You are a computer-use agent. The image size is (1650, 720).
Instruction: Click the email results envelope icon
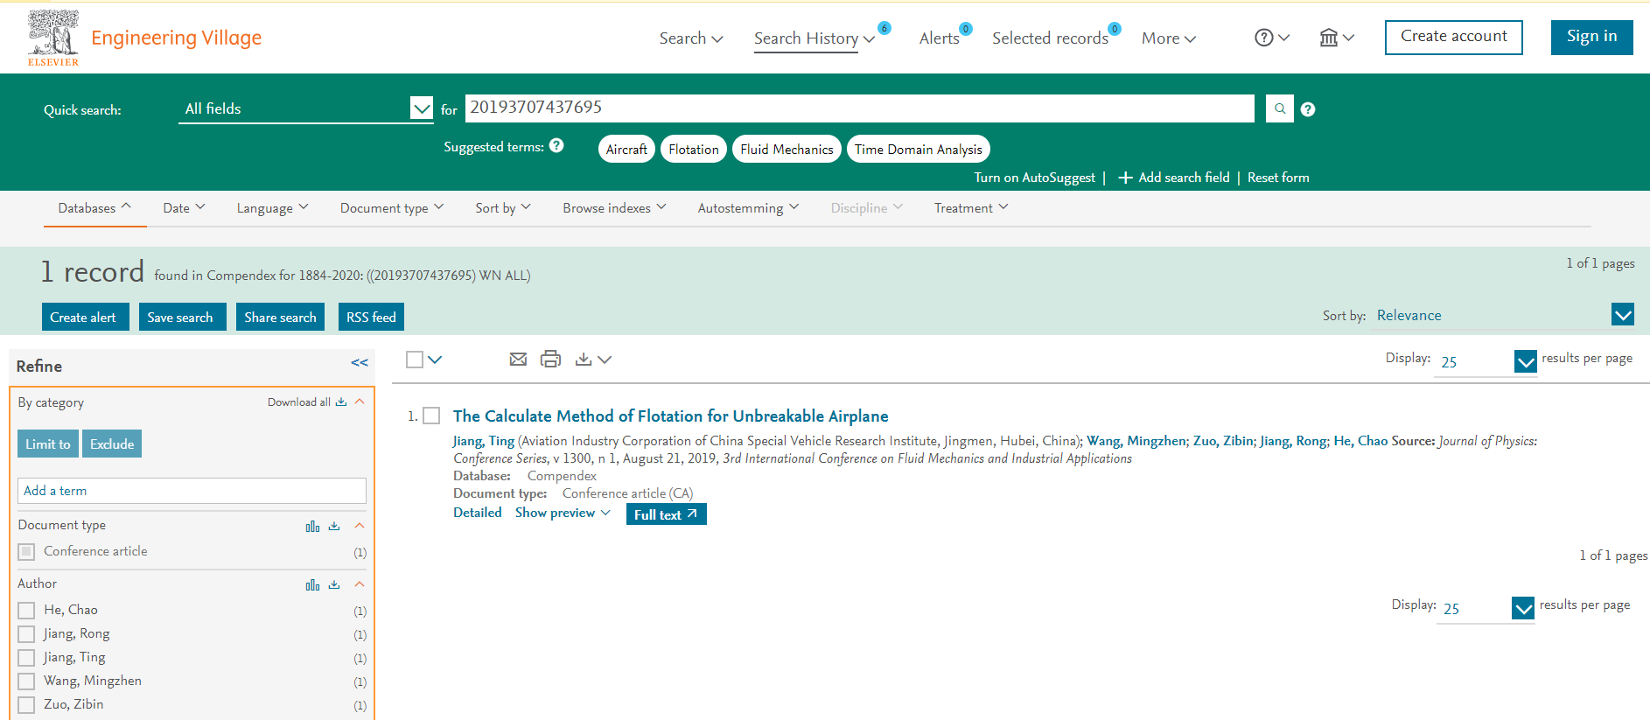pyautogui.click(x=518, y=360)
